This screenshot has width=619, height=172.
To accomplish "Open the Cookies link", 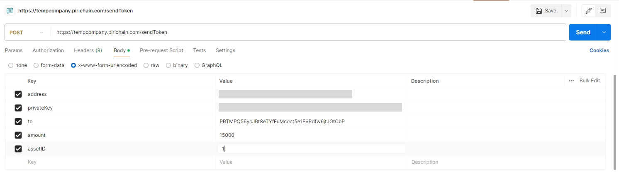I will click(x=599, y=50).
